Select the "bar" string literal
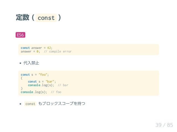This screenshot has width=177, height=132. pyautogui.click(x=50, y=81)
